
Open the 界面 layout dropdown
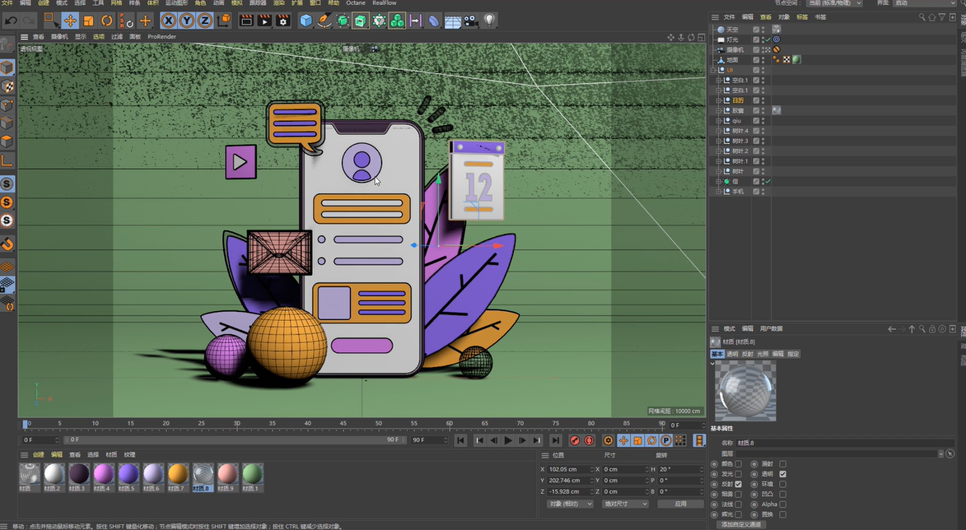pos(926,3)
